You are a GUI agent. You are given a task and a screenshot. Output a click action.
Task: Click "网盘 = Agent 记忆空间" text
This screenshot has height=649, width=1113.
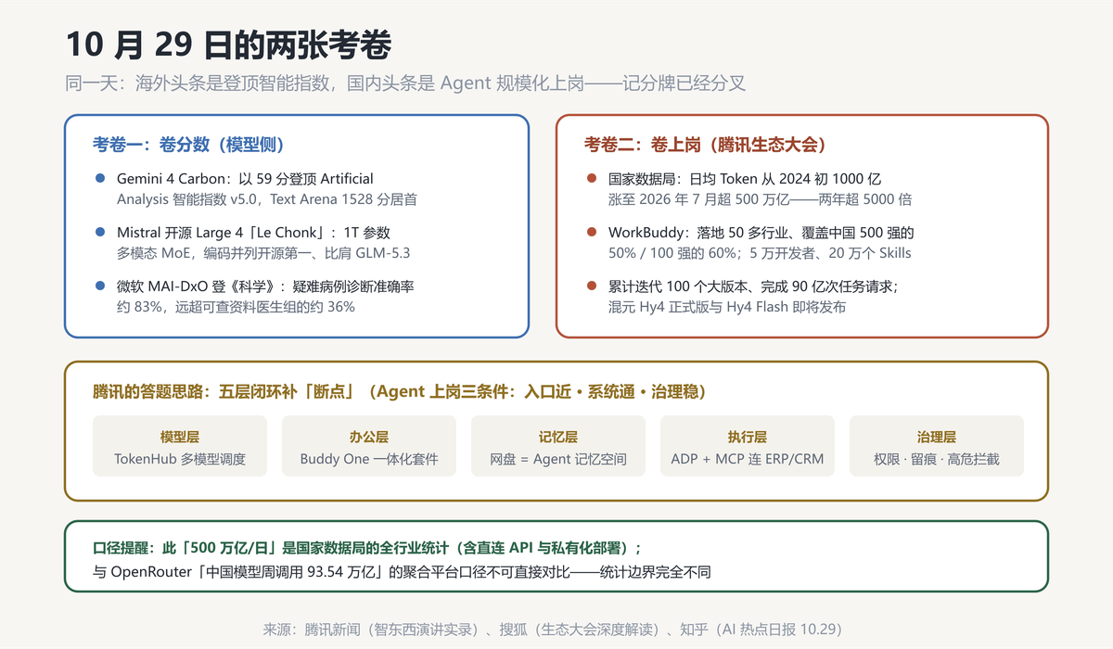point(558,458)
